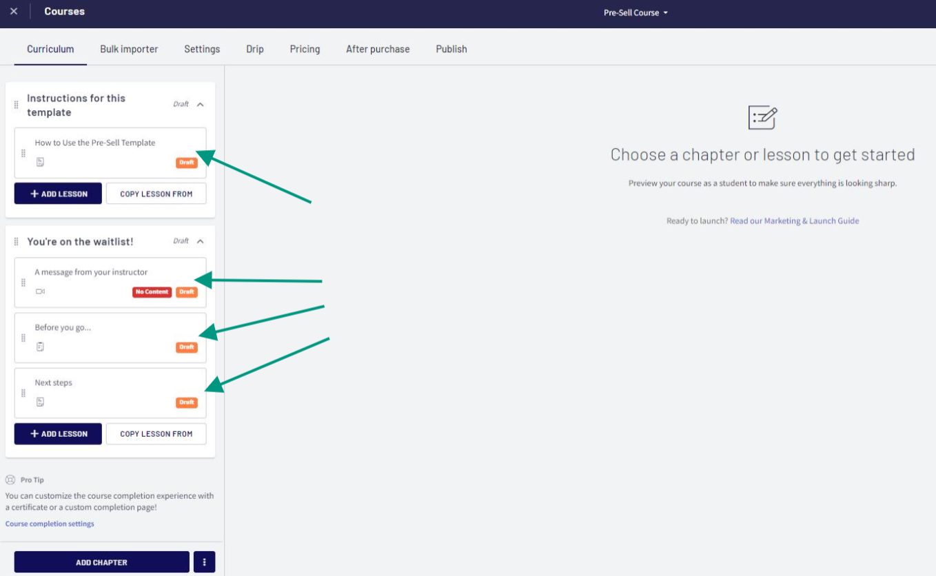Click drag handle of You're on the waitlist! chapter
936x576 pixels.
click(17, 242)
